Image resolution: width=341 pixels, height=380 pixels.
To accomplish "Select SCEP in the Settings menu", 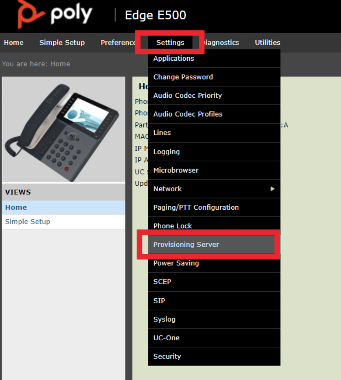I will click(x=214, y=282).
